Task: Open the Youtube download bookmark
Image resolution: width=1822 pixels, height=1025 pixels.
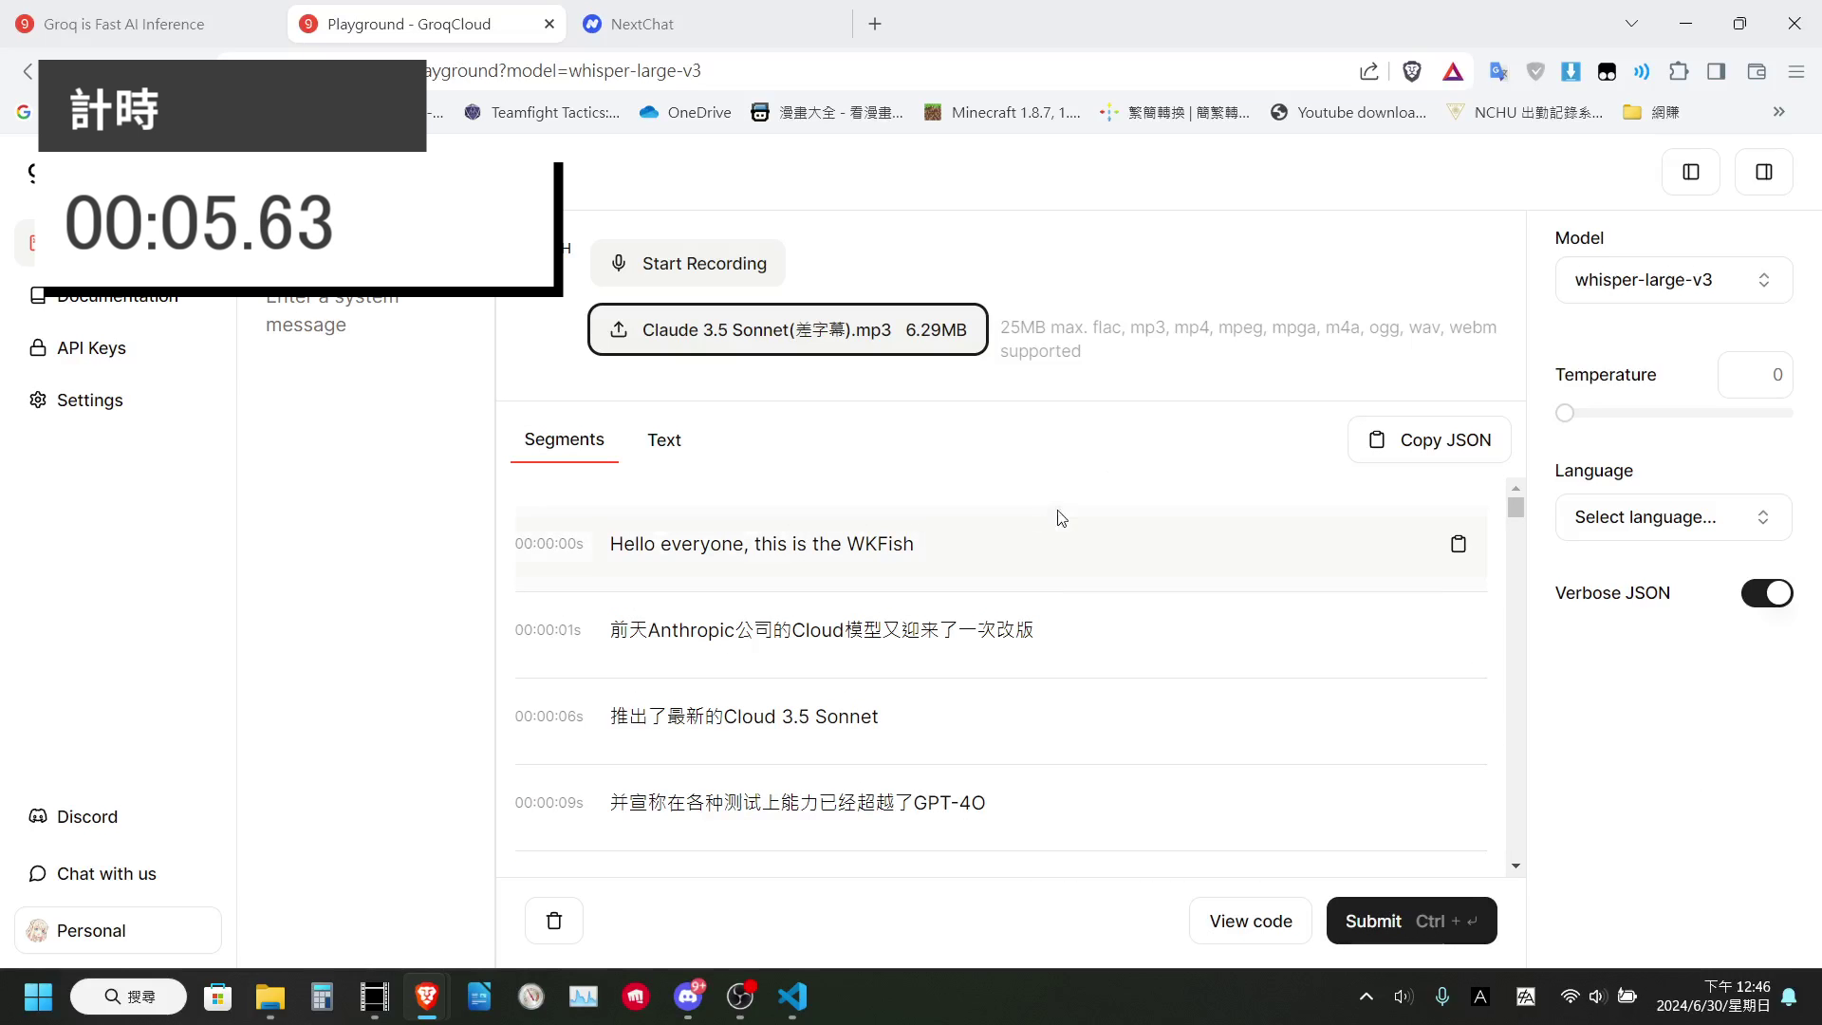Action: (1348, 112)
